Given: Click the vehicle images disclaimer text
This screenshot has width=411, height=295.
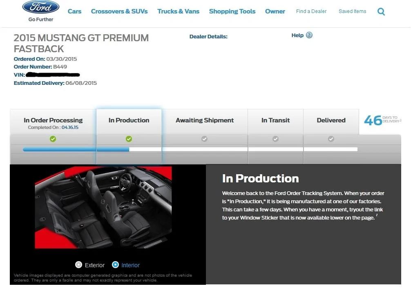Looking at the screenshot, I should pyautogui.click(x=103, y=278).
